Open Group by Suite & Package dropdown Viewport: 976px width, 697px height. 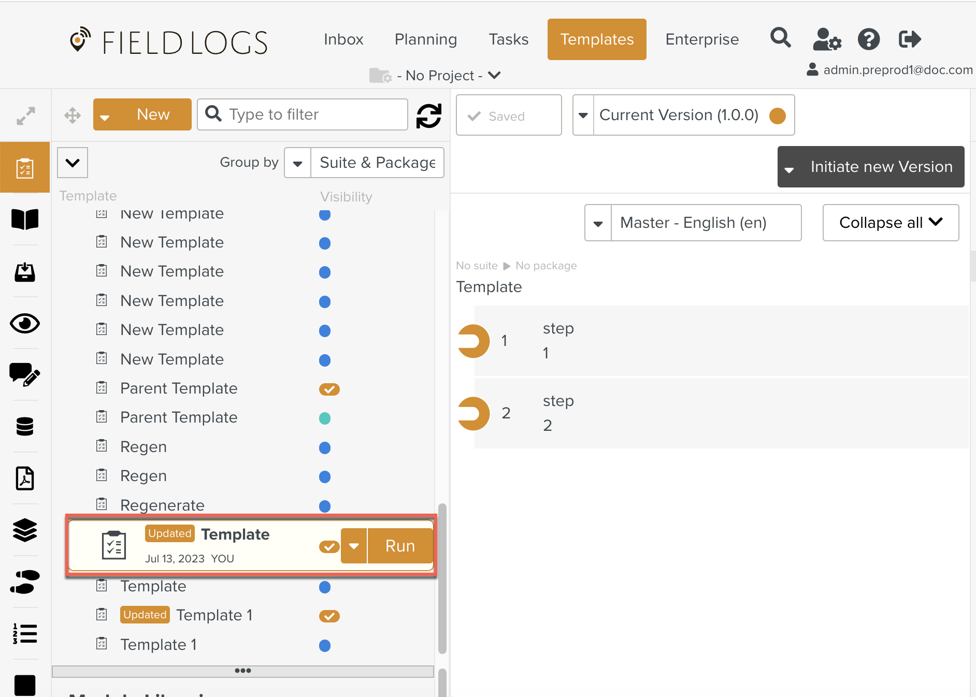(x=364, y=163)
